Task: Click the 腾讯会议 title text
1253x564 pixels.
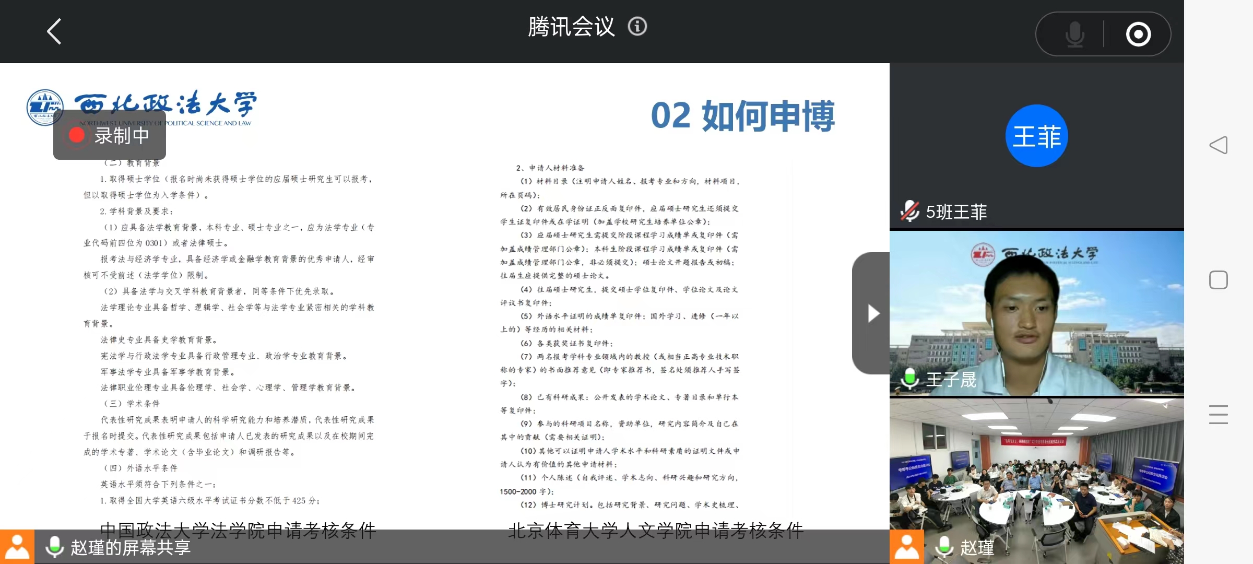Action: tap(571, 26)
